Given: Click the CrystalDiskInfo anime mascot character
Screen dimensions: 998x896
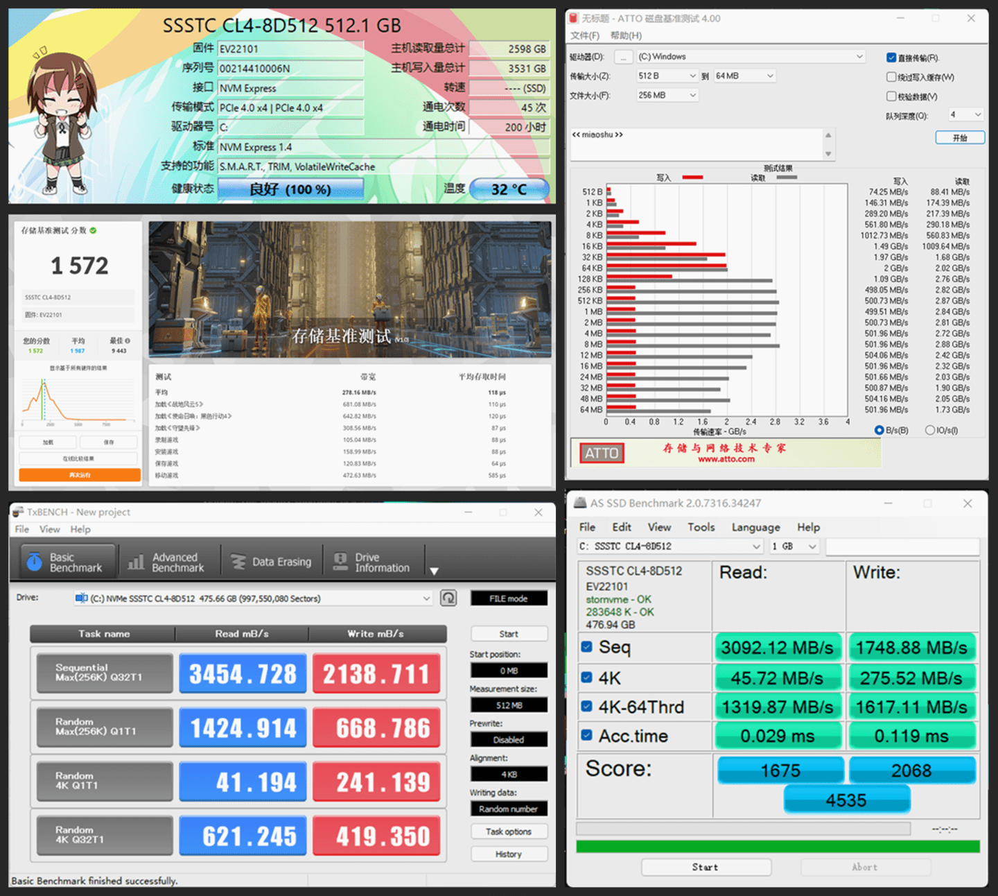Looking at the screenshot, I should [62, 120].
